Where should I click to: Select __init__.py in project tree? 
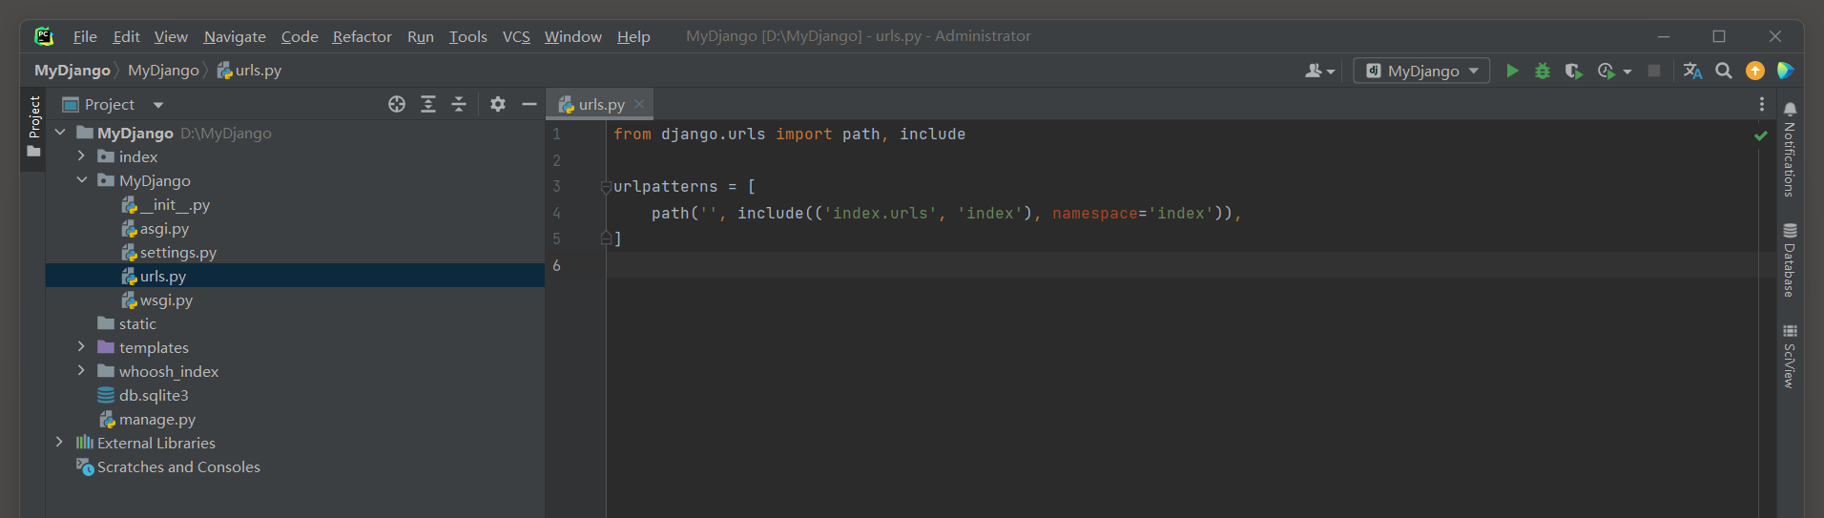166,204
